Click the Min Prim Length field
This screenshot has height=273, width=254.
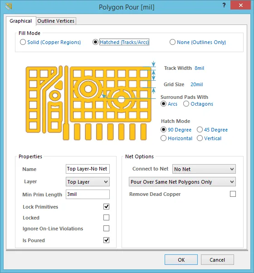(x=88, y=194)
